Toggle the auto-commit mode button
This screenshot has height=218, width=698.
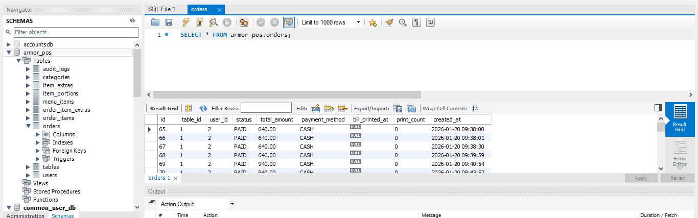tap(289, 22)
